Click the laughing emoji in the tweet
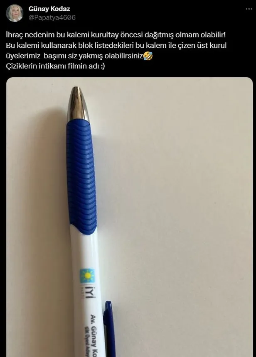The width and height of the screenshot is (256, 357). (148, 56)
